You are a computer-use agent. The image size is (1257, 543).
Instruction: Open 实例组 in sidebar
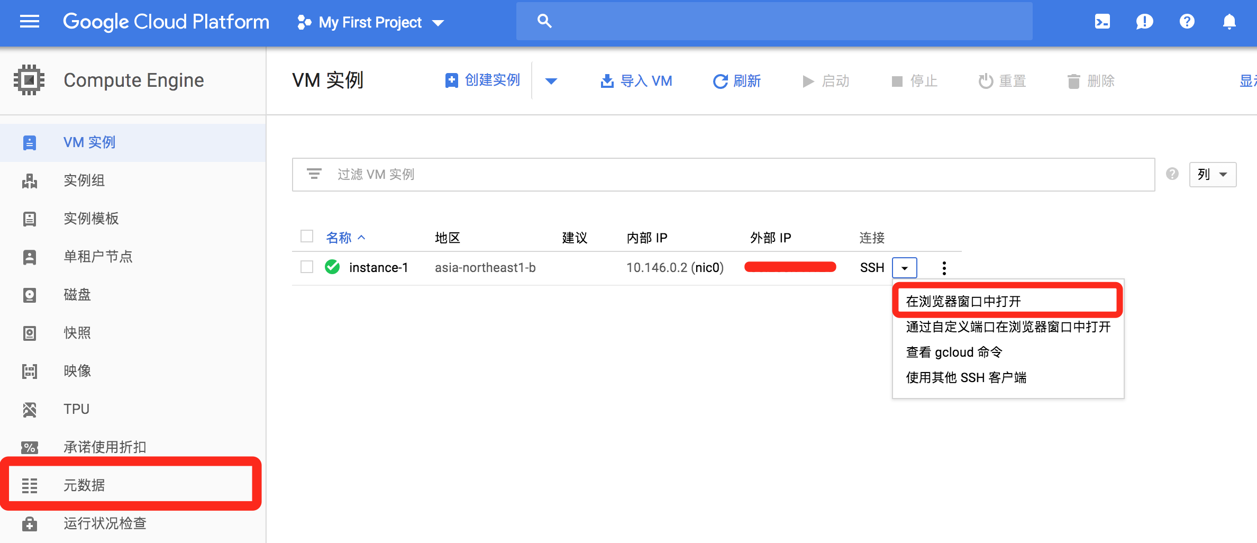(133, 180)
